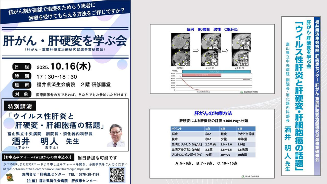
Task: Click the hospital logo on the Child-Pugh slide
Action: pyautogui.click(x=251, y=176)
